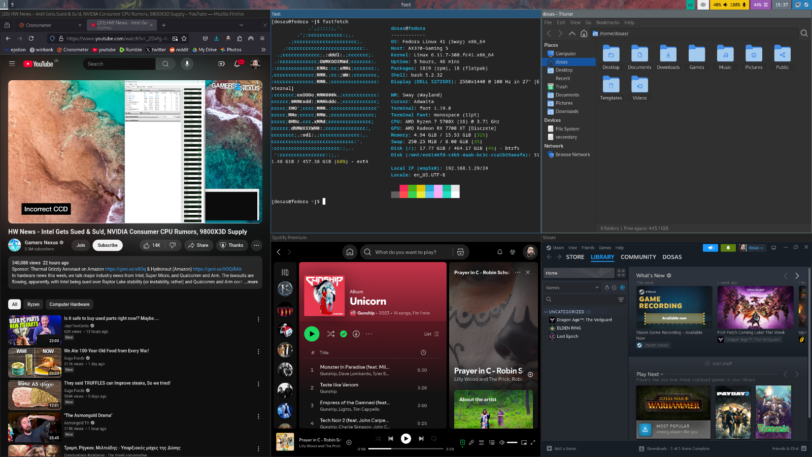Go to the parent folder in Thunar

tap(572, 34)
